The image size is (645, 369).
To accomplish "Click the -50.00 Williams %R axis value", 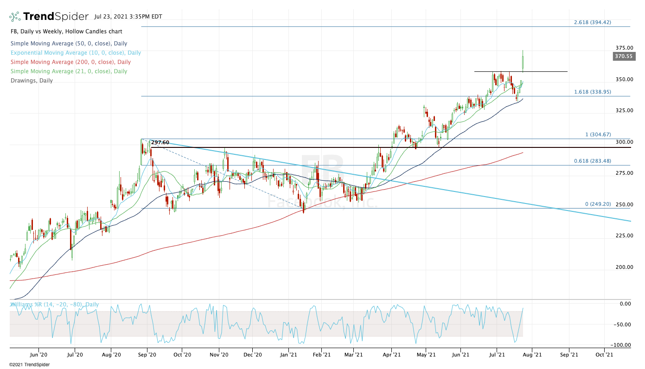I will point(623,324).
